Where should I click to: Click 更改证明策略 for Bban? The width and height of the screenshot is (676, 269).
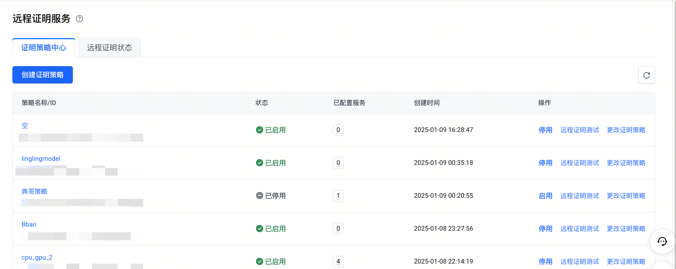point(626,229)
